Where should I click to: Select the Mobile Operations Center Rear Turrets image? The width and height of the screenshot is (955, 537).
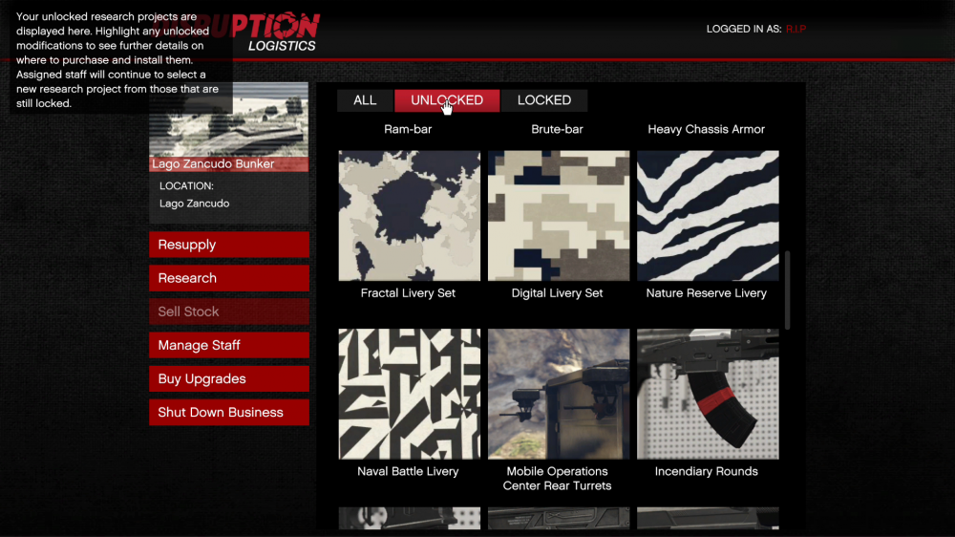pos(559,394)
